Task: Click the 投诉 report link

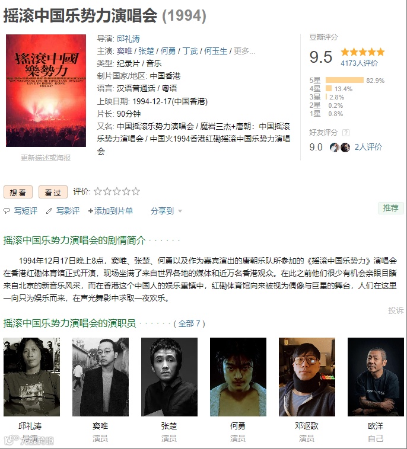Action: [396, 310]
